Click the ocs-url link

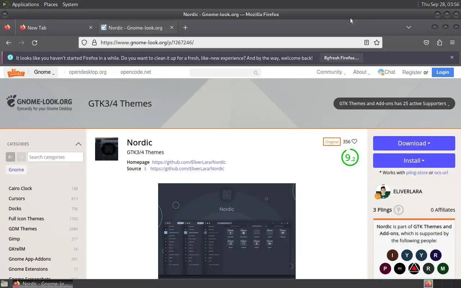[441, 172]
